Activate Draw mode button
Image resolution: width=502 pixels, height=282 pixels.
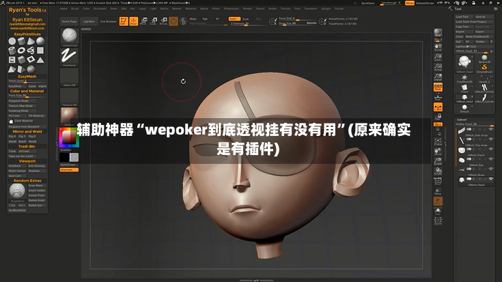coord(133,21)
